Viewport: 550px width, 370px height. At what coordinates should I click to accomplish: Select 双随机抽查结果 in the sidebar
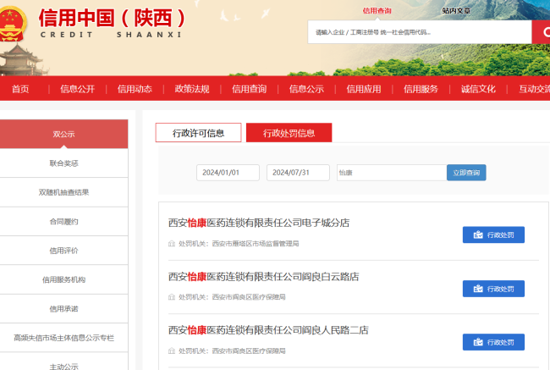[x=63, y=192]
